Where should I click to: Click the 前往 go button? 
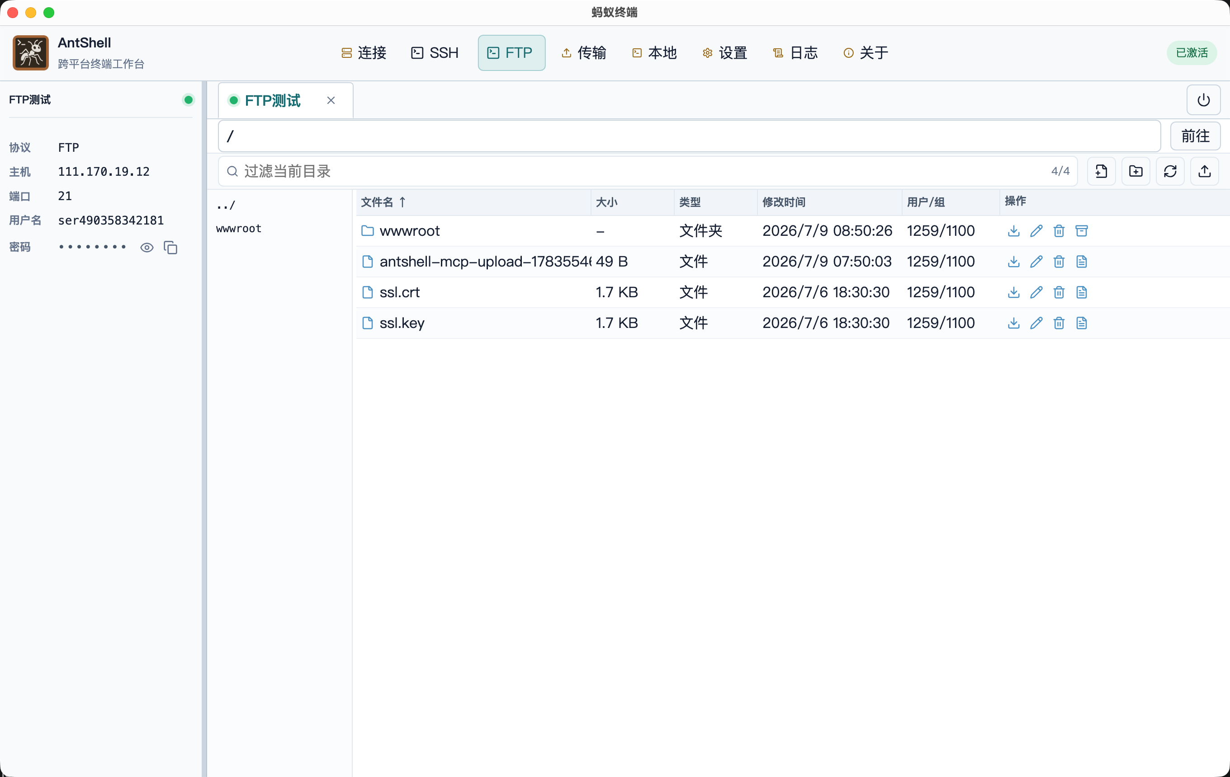[1195, 136]
